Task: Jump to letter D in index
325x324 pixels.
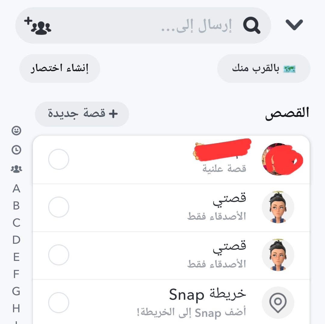Action: (x=16, y=240)
